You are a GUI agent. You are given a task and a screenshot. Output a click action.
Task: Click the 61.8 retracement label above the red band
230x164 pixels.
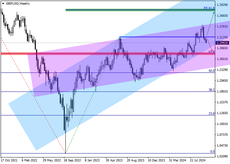coord(212,52)
